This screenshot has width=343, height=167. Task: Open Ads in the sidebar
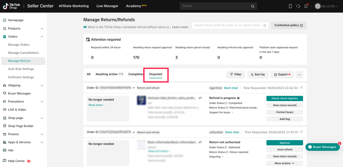11,150
